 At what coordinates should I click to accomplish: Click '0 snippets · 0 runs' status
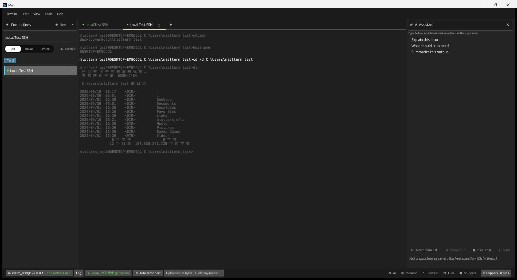[496, 273]
